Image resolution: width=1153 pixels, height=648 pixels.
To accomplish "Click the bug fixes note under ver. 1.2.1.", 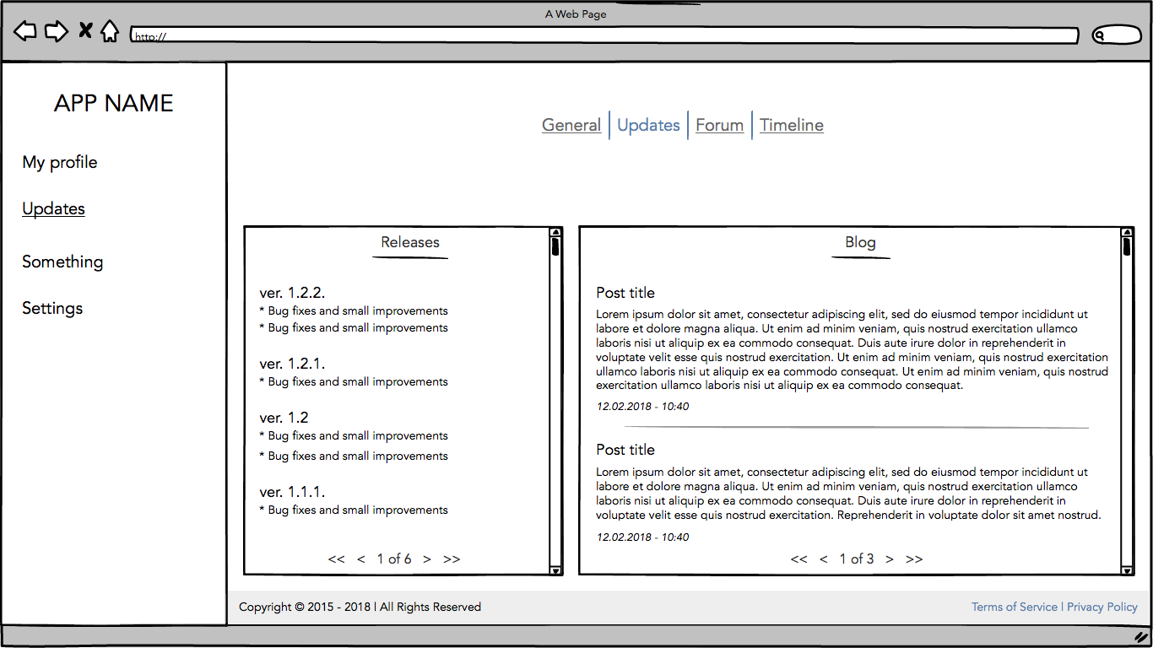I will (x=354, y=381).
